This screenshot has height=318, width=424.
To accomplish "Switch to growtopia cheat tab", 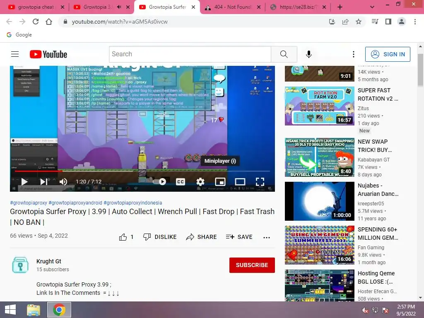I will tap(36, 7).
